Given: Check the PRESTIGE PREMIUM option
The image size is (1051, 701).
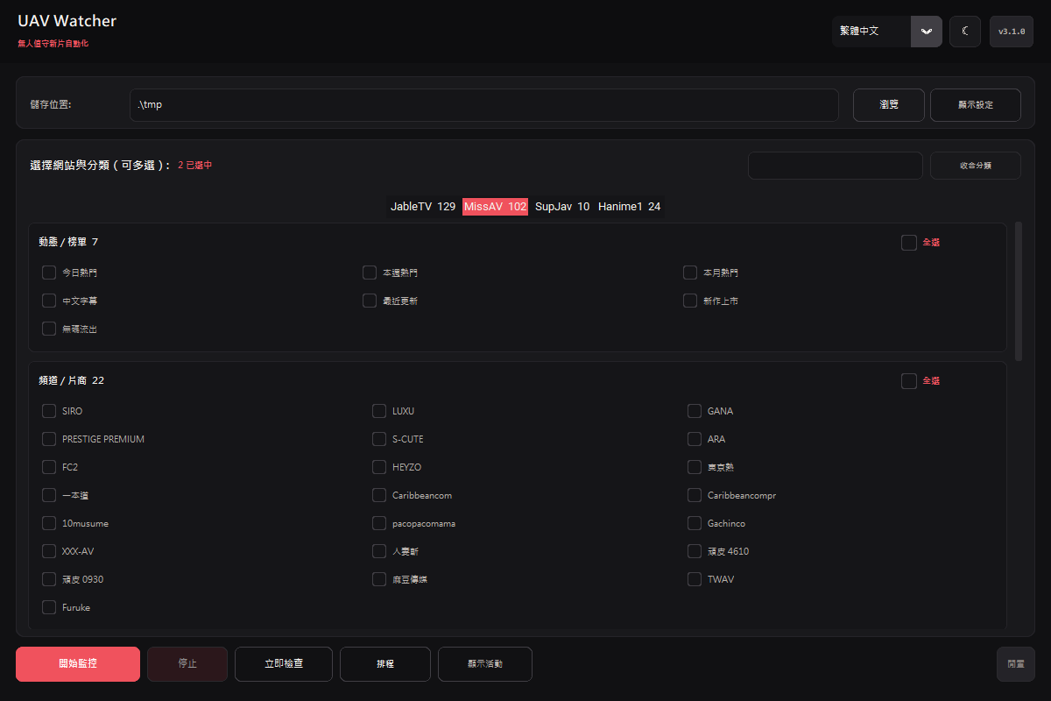Looking at the screenshot, I should (x=49, y=439).
